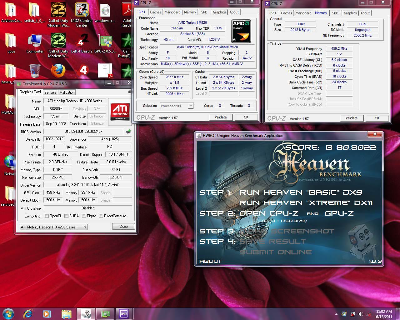Switch to the CPU-Z taskbar button
Image resolution: width=400 pixels, height=320 pixels.
click(124, 313)
